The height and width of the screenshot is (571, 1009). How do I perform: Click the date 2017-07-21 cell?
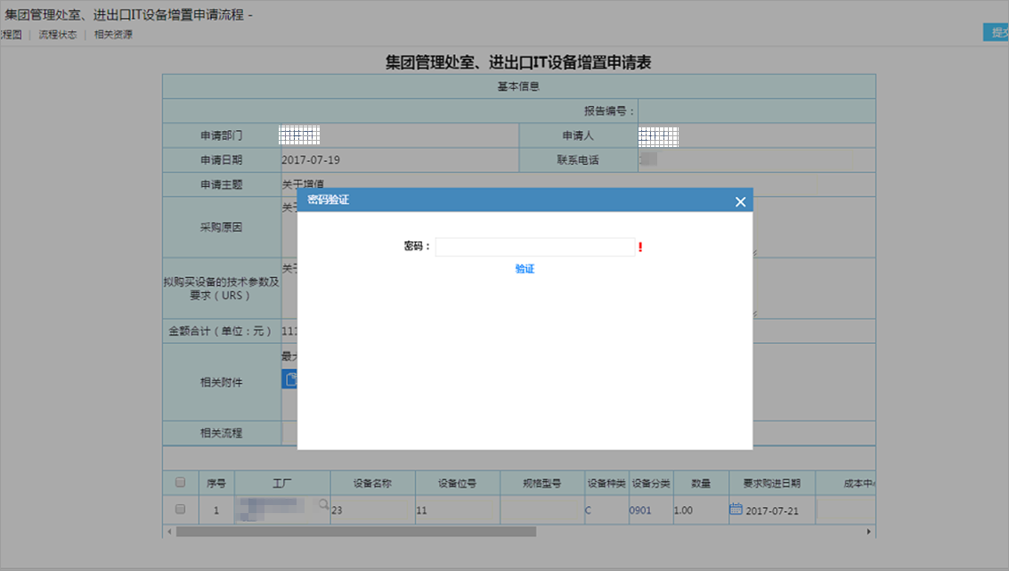772,510
